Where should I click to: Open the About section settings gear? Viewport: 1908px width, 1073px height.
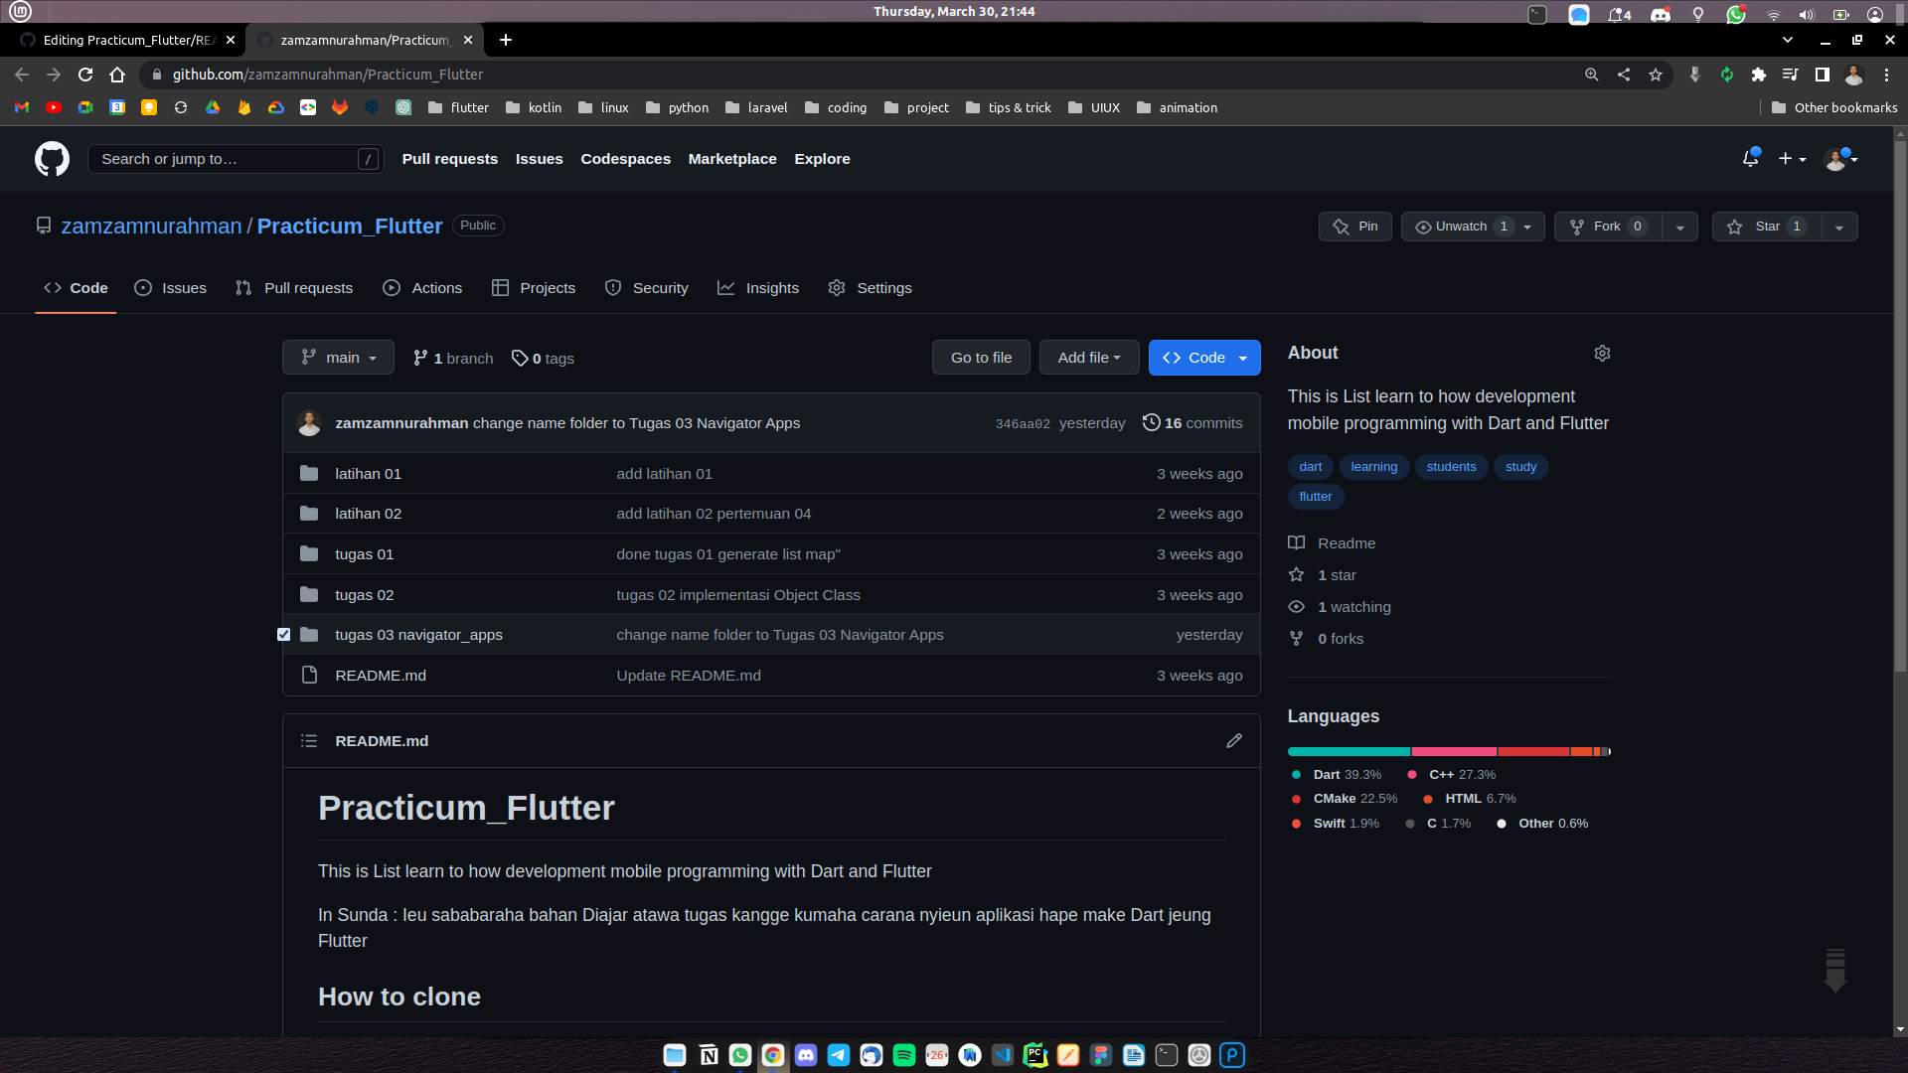[1602, 353]
